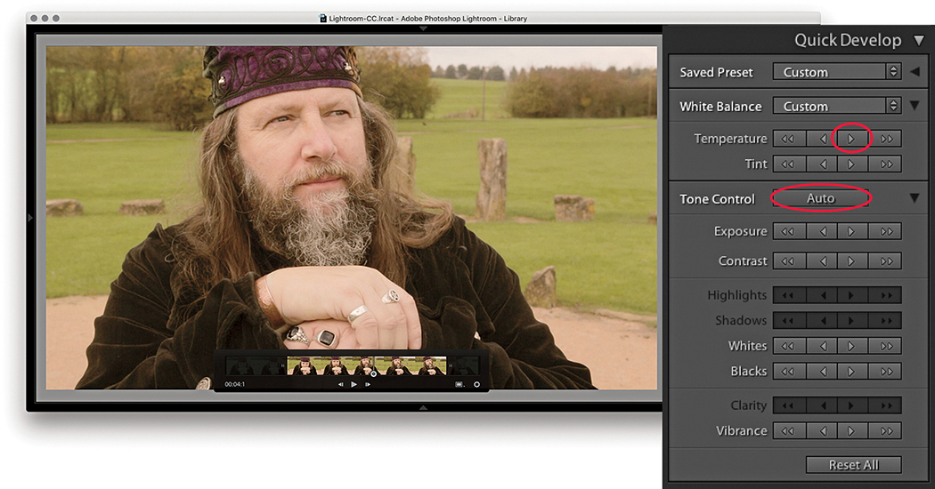The width and height of the screenshot is (935, 489).
Task: Expand the Saved Preset section triangle
Action: point(915,72)
